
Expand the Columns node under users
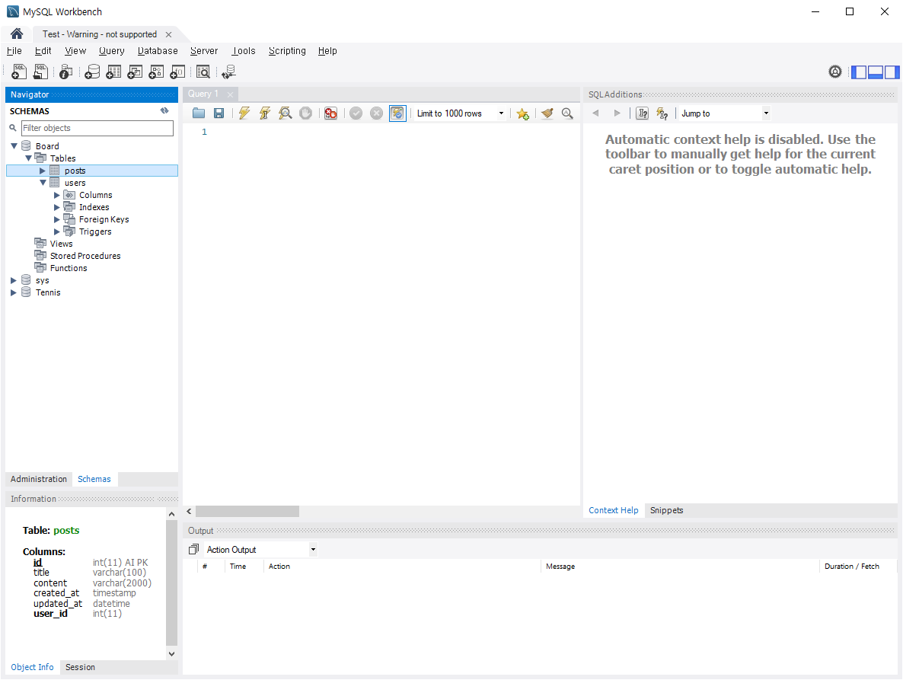pyautogui.click(x=56, y=195)
